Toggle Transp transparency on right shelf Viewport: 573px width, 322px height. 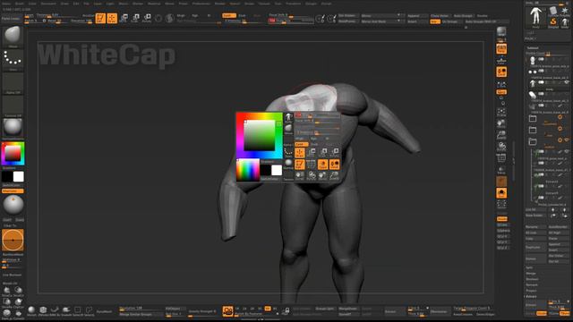coord(501,170)
